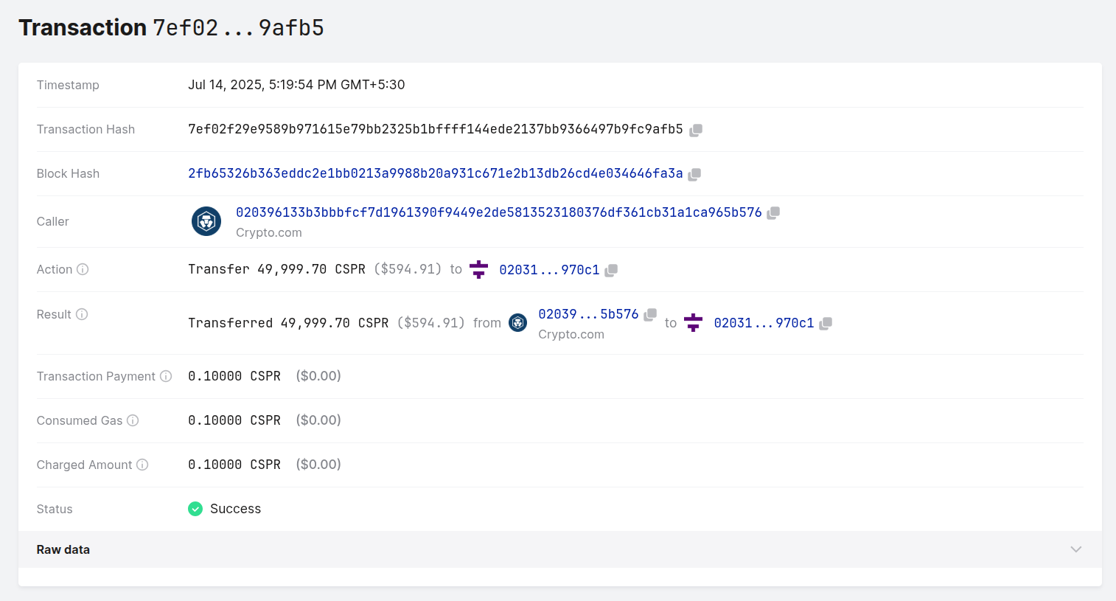
Task: Click ($0.00) next to Charged Amount
Action: coord(318,465)
